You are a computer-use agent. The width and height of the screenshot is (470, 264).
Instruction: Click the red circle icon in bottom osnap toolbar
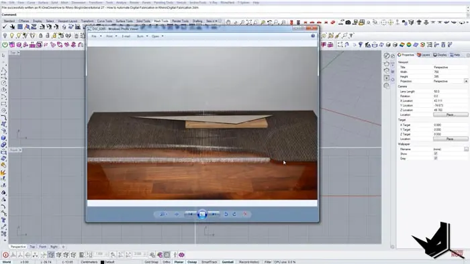5,255
